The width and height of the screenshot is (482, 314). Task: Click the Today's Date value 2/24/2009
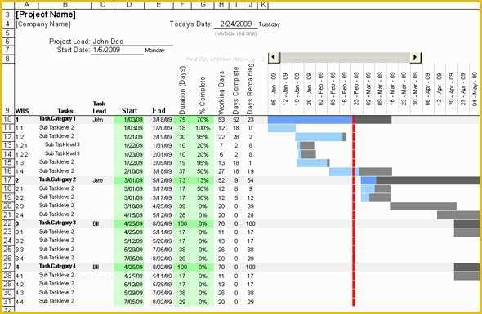click(236, 24)
